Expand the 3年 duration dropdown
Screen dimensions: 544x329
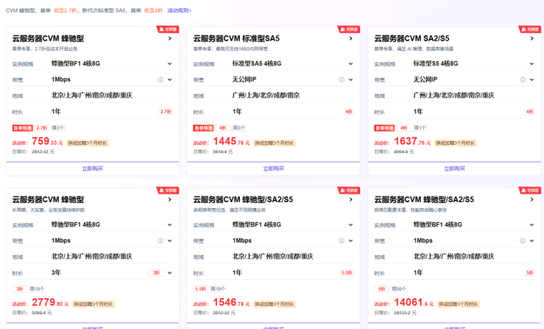pyautogui.click(x=170, y=272)
